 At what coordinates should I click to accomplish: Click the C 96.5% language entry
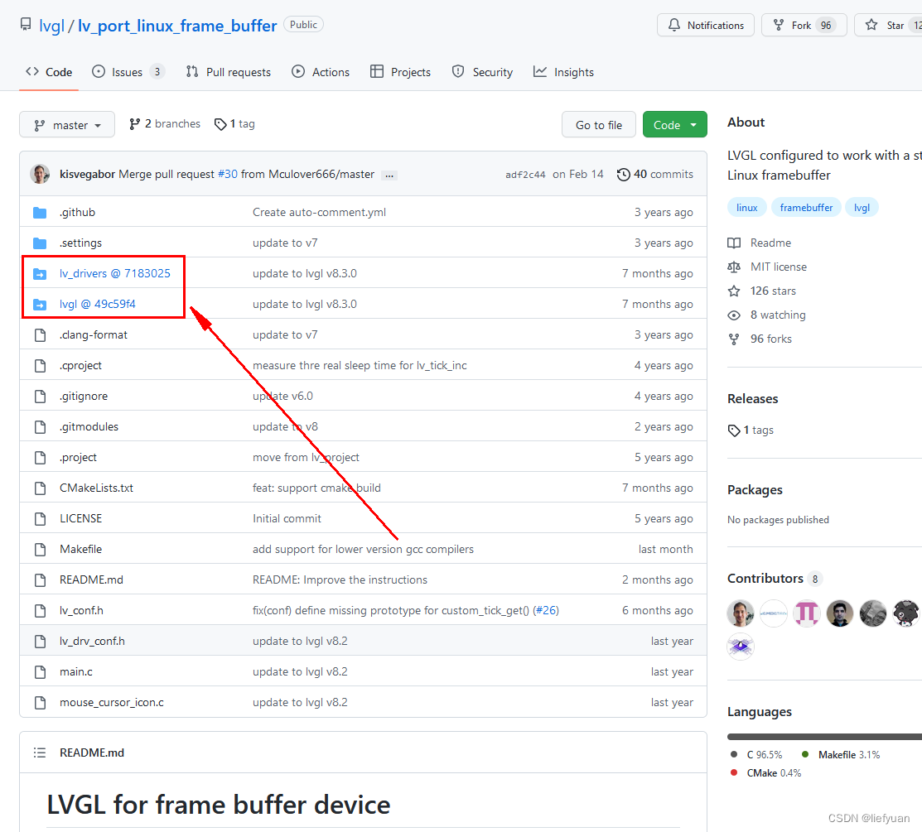[757, 755]
